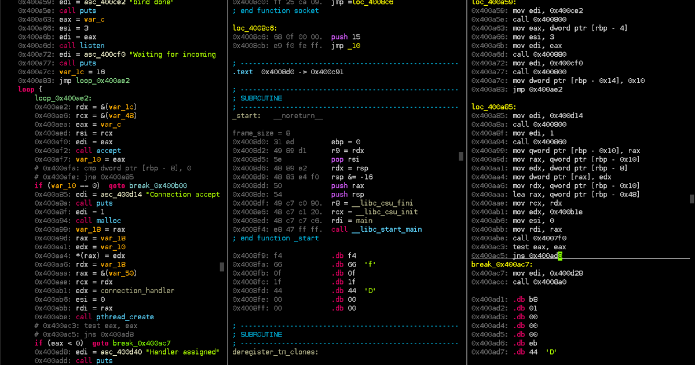Viewport: 695px width, 365px height.
Task: Select the 'call malloc' instruction
Action: click(97, 221)
